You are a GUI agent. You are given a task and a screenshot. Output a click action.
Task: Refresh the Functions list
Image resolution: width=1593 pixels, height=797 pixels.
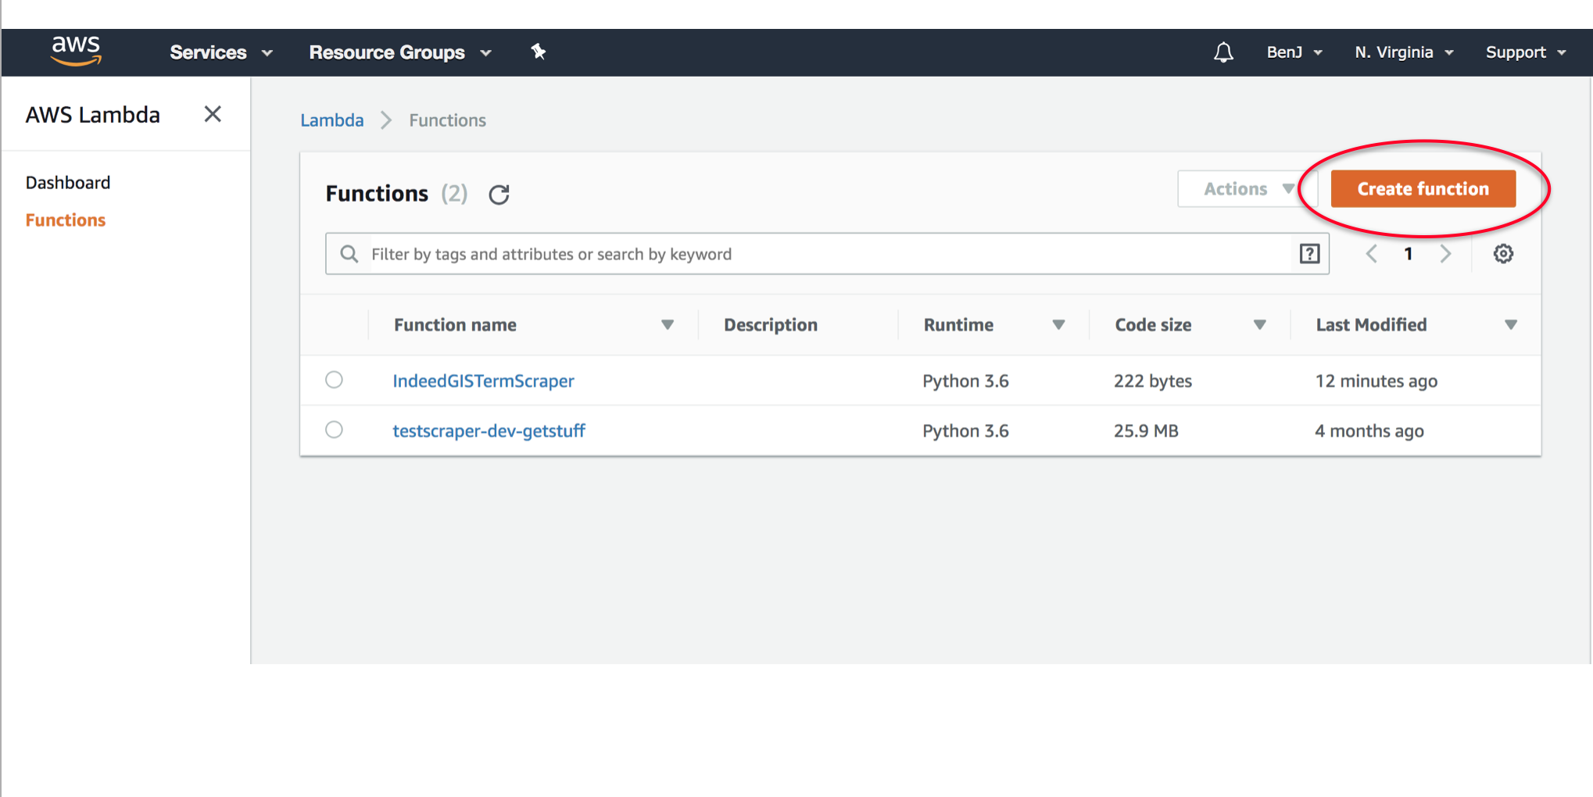[x=499, y=194]
